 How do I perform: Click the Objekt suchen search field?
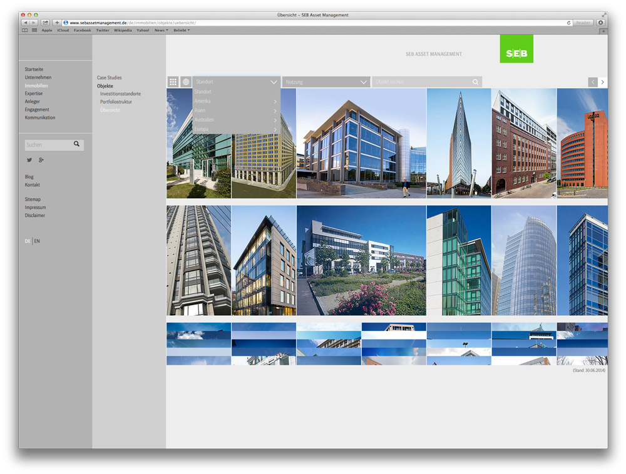pos(422,82)
